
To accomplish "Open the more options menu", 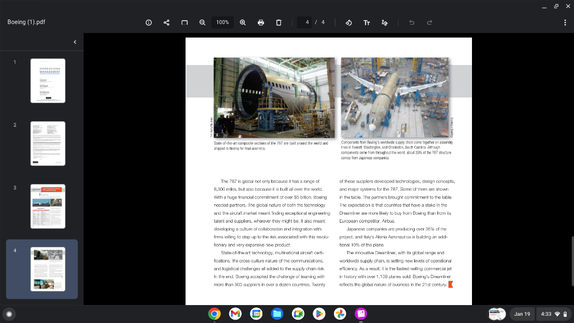I will click(564, 22).
